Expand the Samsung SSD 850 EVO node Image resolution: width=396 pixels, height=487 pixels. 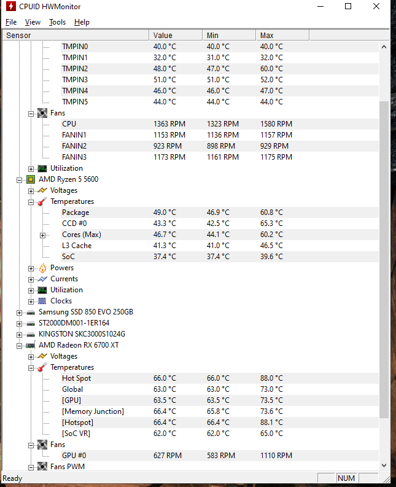(19, 313)
